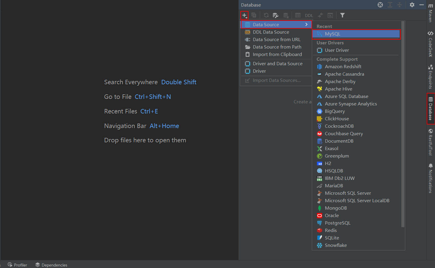Click the DDL toolbar button
Viewport: 435px width, 268px height.
(309, 15)
